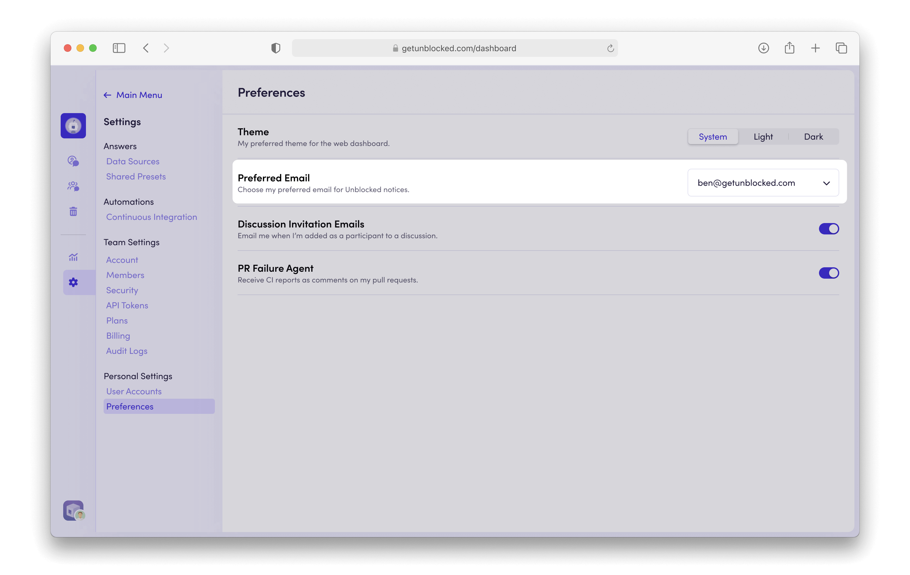Screen dimensions: 910x575
Task: Click the Unblocked logo at sidebar top
Action: (73, 126)
